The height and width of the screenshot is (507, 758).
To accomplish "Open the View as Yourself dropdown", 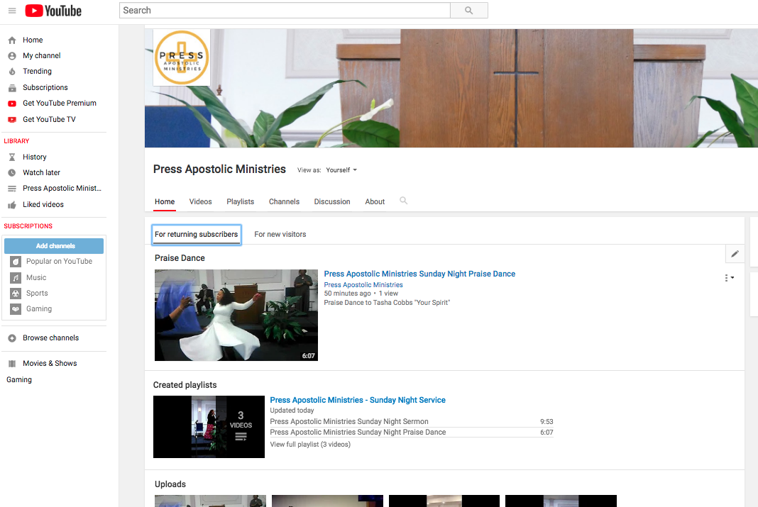I will (341, 170).
